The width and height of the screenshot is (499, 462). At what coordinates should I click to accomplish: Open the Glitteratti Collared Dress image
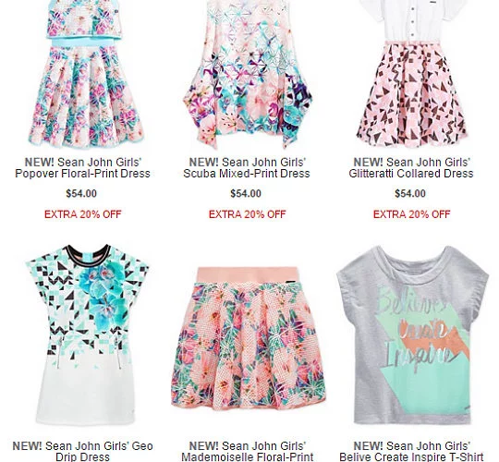click(412, 73)
